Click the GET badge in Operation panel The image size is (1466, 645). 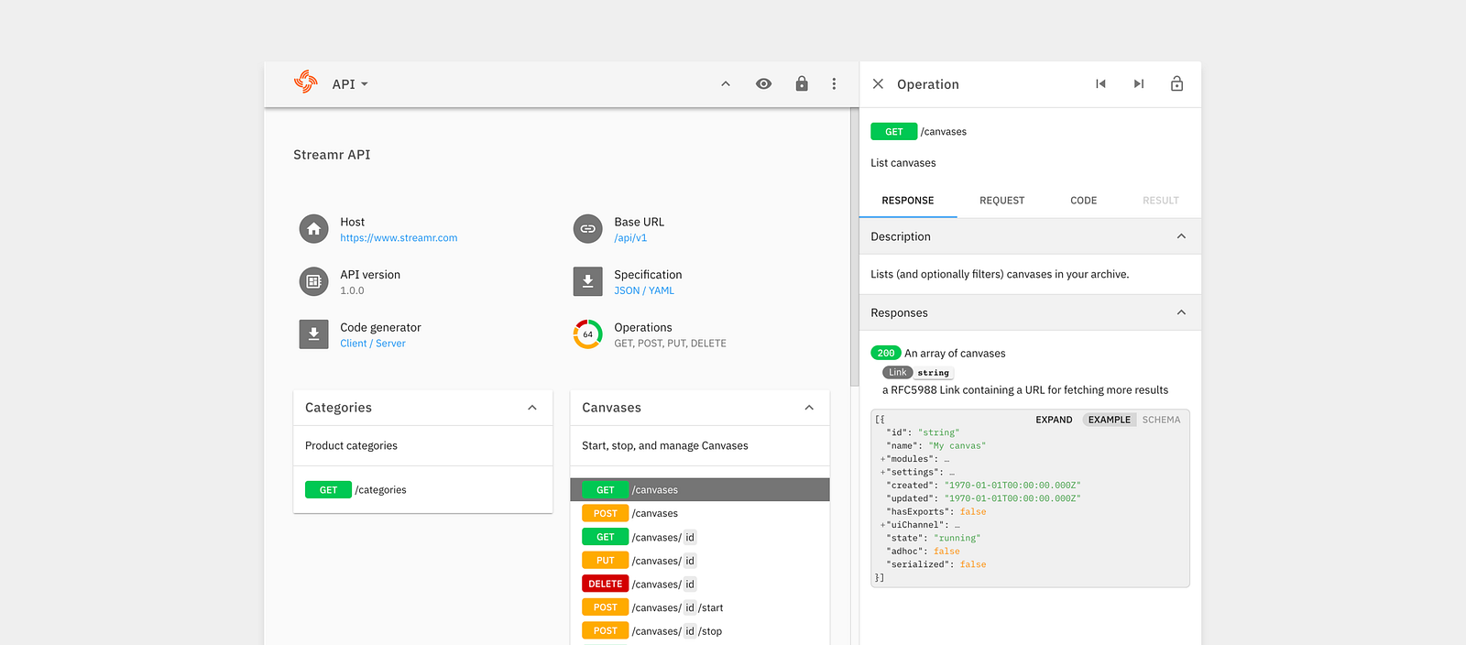(x=894, y=132)
